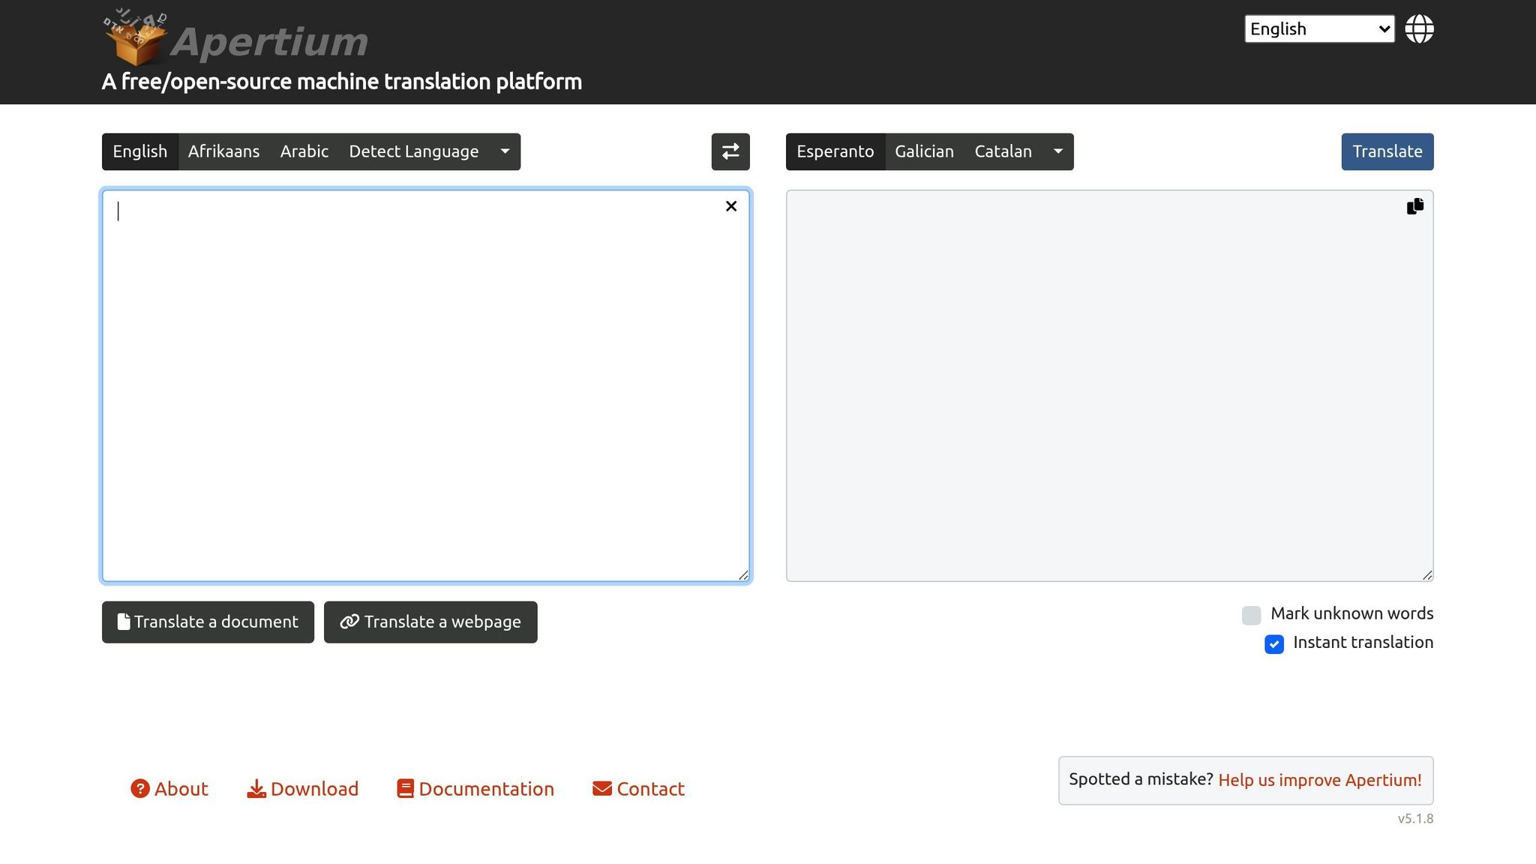The width and height of the screenshot is (1536, 864).
Task: Click the Apertium box logo
Action: point(134,37)
